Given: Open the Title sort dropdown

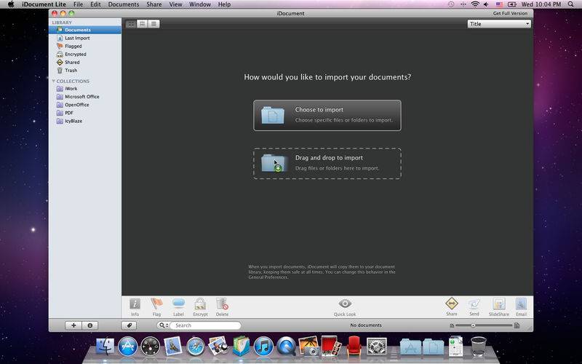Looking at the screenshot, I should click(x=499, y=24).
